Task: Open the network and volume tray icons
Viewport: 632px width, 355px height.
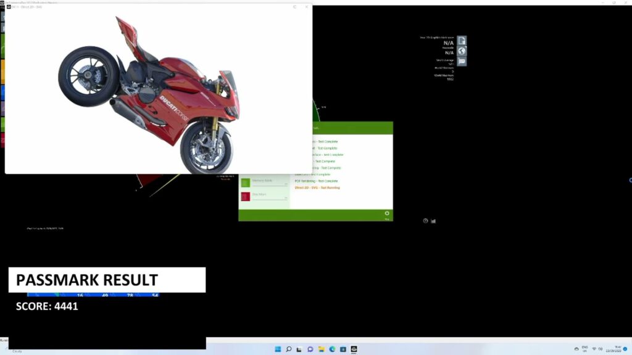Action: pyautogui.click(x=597, y=349)
